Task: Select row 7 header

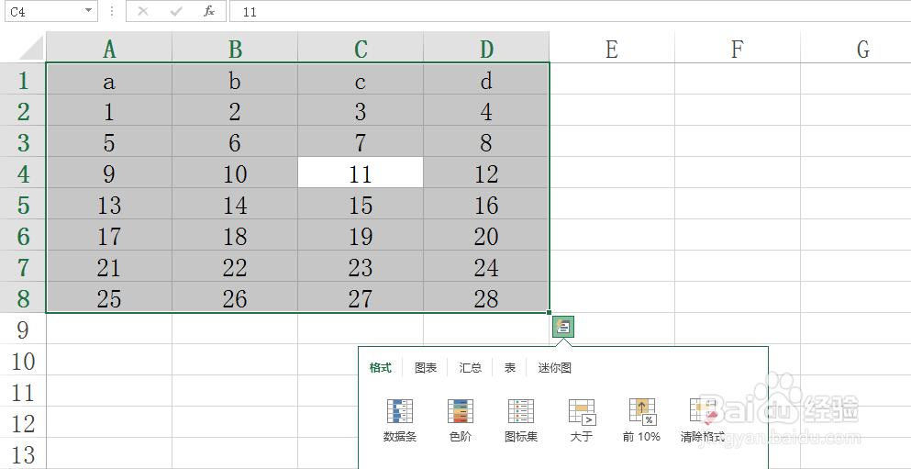Action: pyautogui.click(x=23, y=267)
